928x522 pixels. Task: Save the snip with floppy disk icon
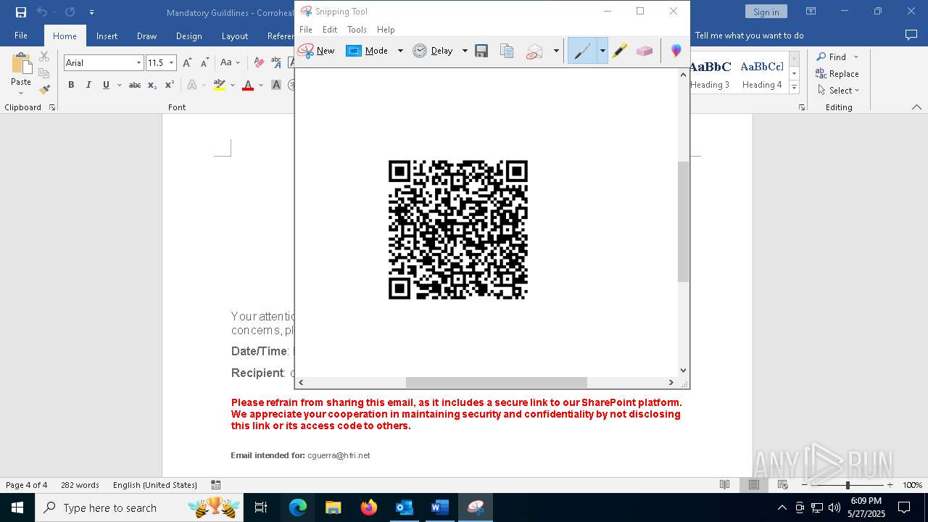pos(481,51)
